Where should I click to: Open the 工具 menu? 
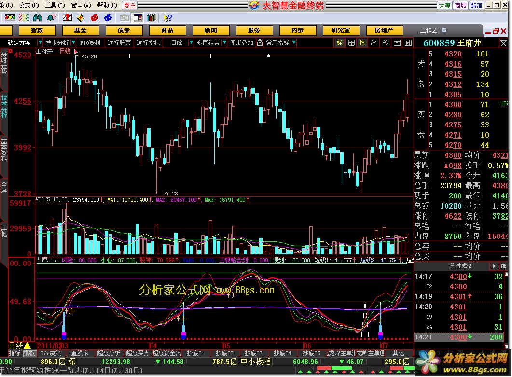pyautogui.click(x=55, y=5)
